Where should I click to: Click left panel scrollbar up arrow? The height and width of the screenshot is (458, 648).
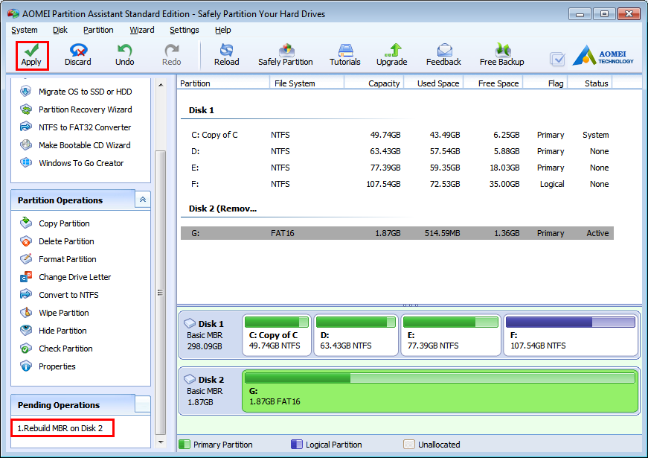(x=161, y=85)
